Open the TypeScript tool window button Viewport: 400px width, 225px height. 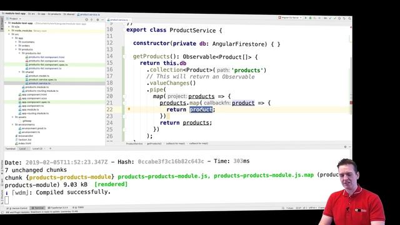(58, 207)
